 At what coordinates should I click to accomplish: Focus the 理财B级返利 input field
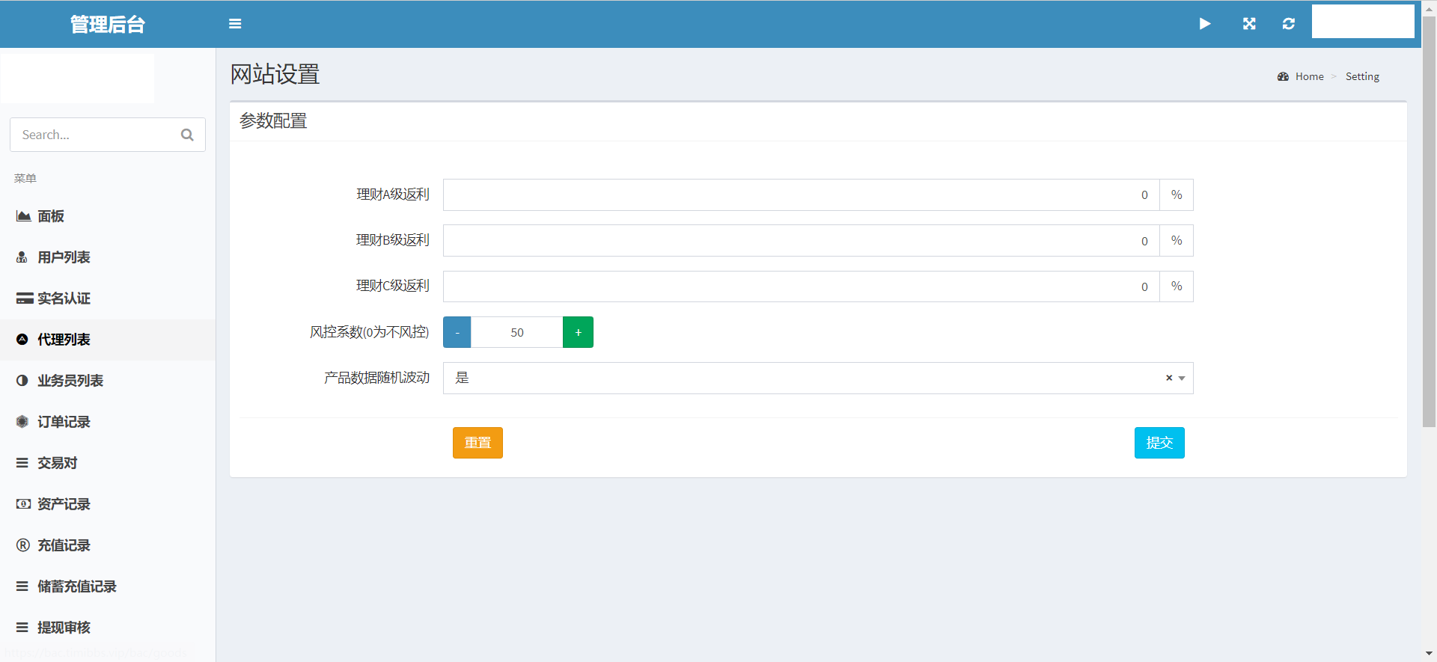point(801,241)
